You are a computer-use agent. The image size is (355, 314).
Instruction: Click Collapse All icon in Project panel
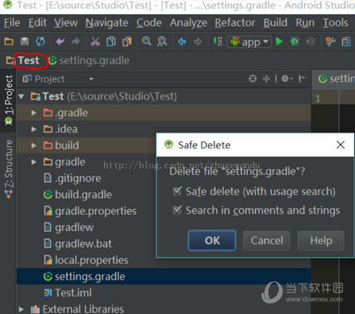(x=266, y=78)
